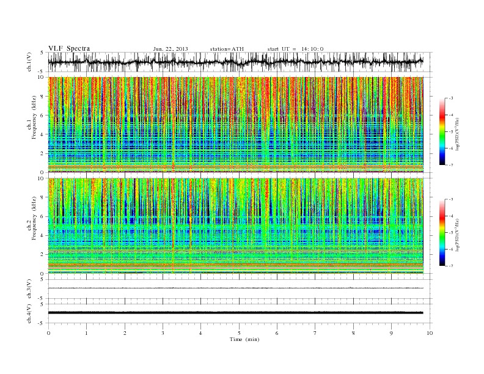Click the "VLF Spectra" plot title
The width and height of the screenshot is (484, 374).
click(x=69, y=48)
